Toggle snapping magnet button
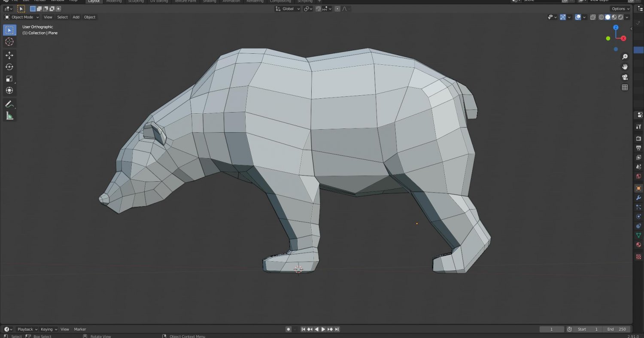Image resolution: width=644 pixels, height=338 pixels. pos(318,9)
